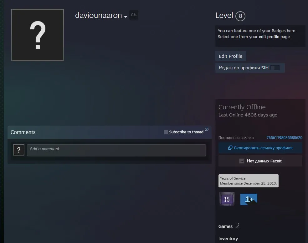Click the games count number 2

point(238,226)
